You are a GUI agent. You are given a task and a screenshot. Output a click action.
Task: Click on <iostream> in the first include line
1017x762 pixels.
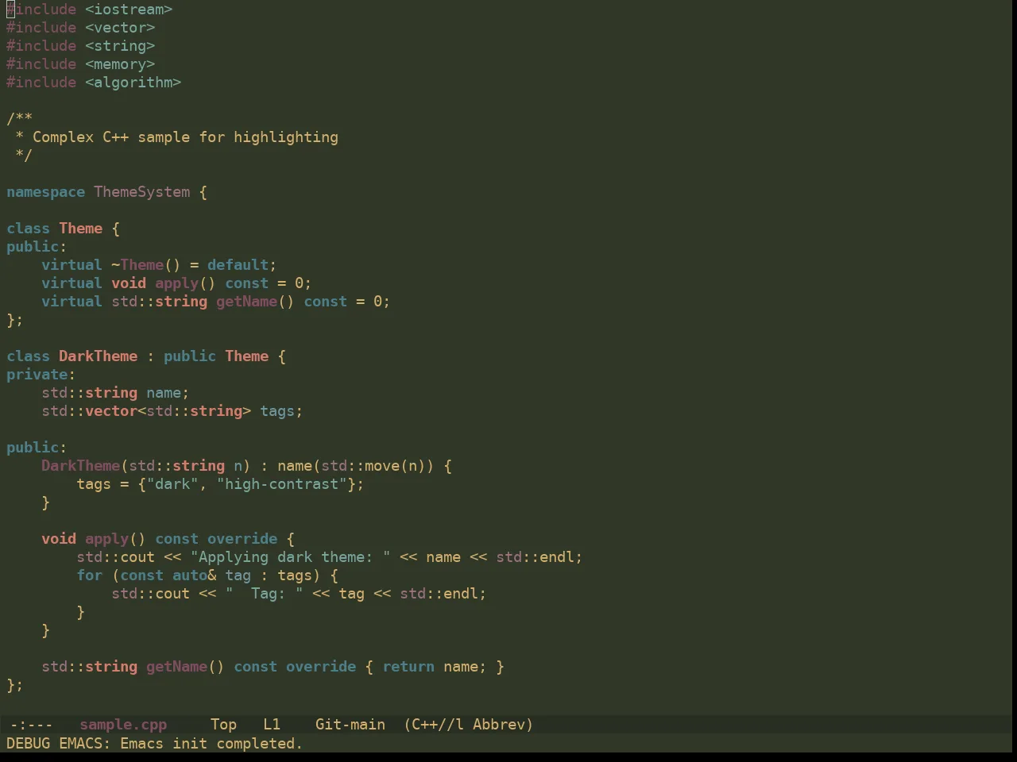tap(129, 10)
